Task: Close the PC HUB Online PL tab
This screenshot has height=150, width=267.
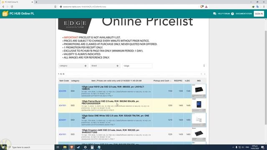Action: pyautogui.click(x=33, y=2)
